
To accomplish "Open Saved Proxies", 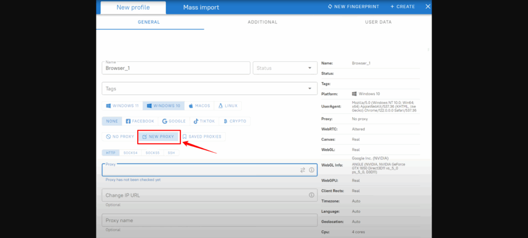I will pyautogui.click(x=202, y=137).
